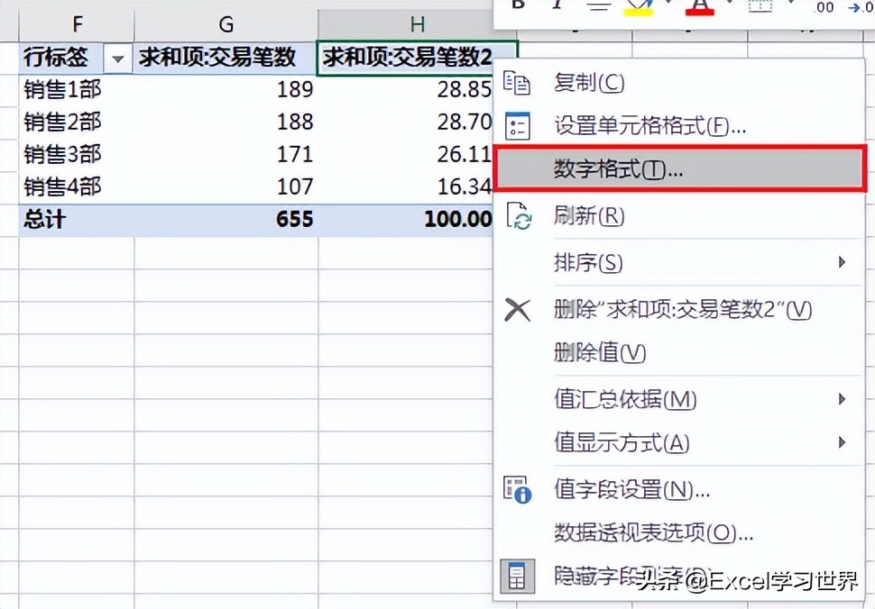Screen dimensions: 875x609
Task: Expand the 排序(S) submenu arrow
Action: pos(842,262)
